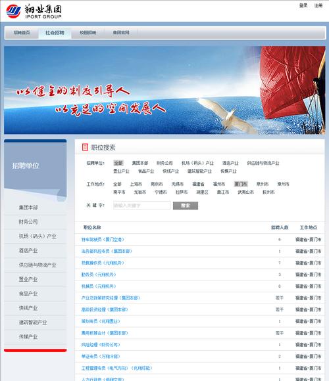Screen dimensions: 329x381
Task: Open the 法务部风控专员（集团本部） job posting
Action: pyautogui.click(x=107, y=251)
